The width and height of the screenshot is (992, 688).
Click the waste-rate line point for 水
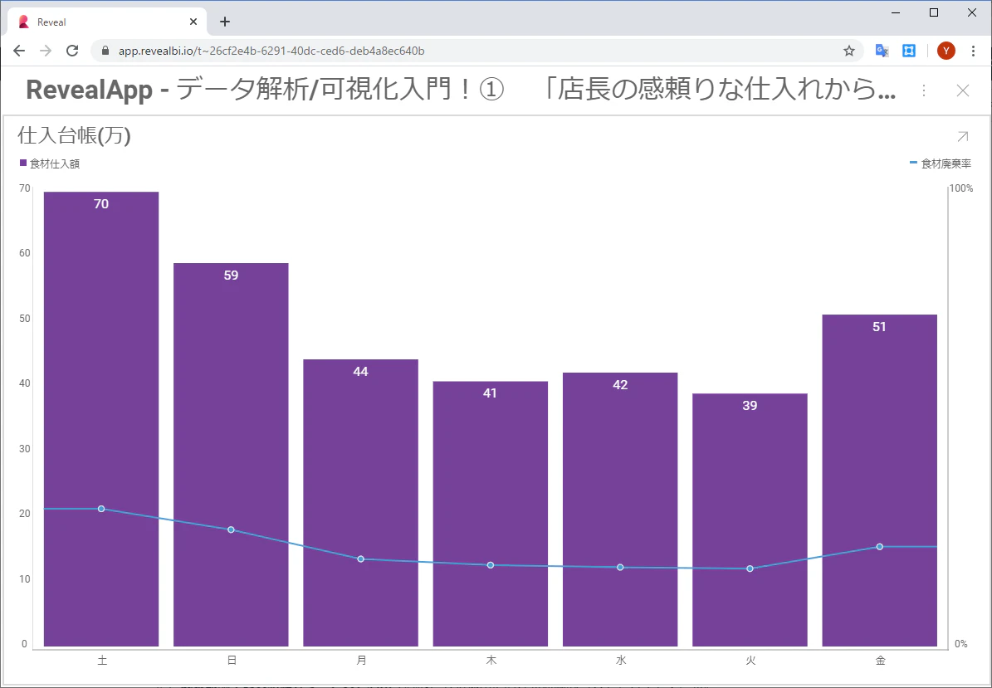point(620,567)
